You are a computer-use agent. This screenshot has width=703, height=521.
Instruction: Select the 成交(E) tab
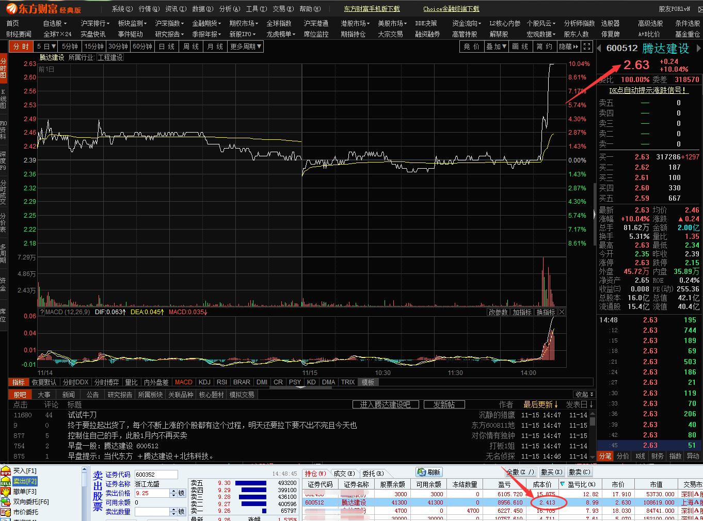pos(344,473)
